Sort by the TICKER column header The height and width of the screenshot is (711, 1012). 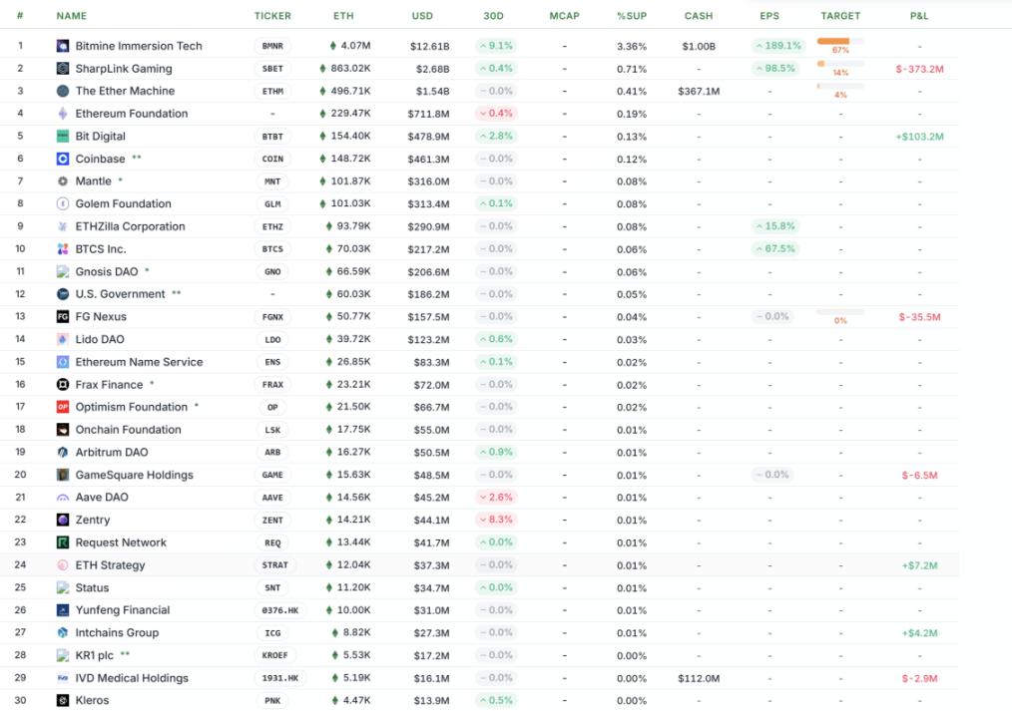tap(272, 16)
